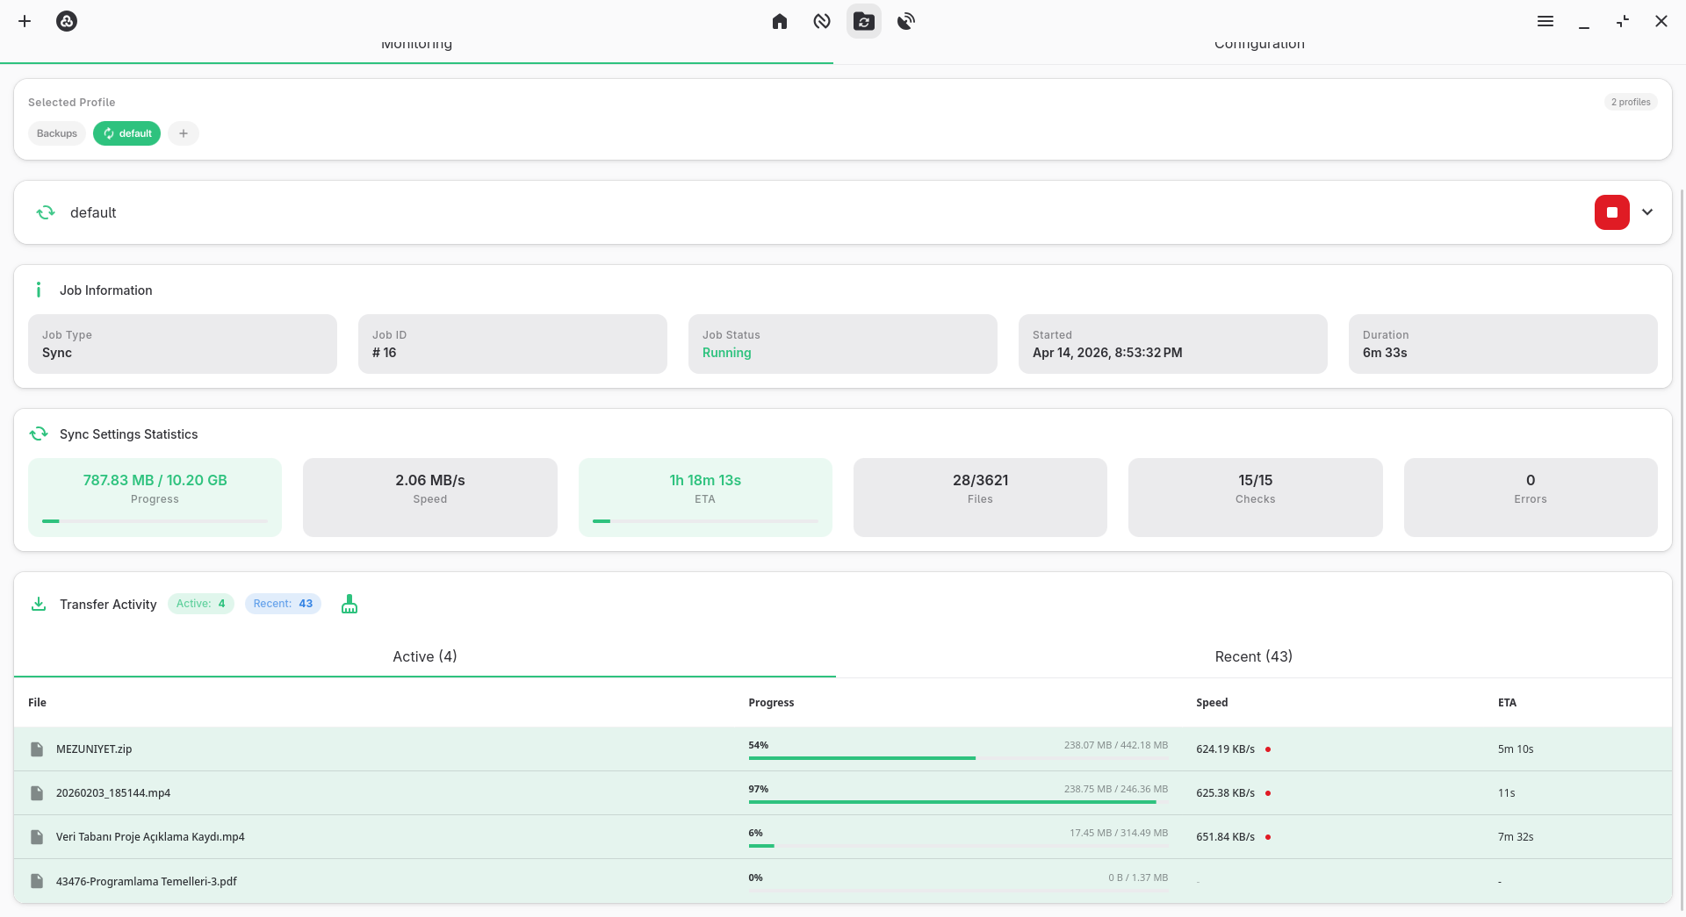Open the serve view icon in top bar
This screenshot has width=1686, height=917.
point(906,21)
